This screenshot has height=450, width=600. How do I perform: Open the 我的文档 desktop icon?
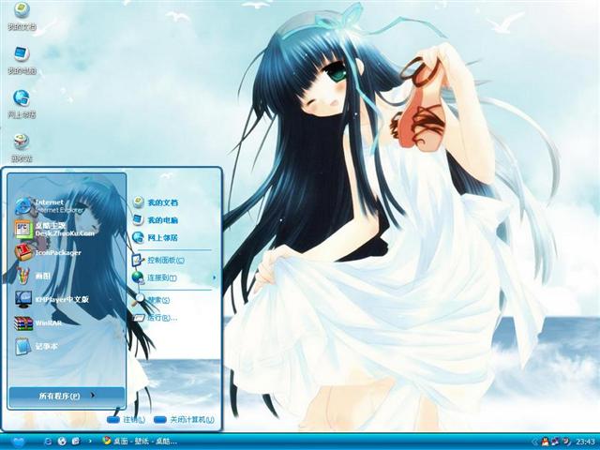22,16
